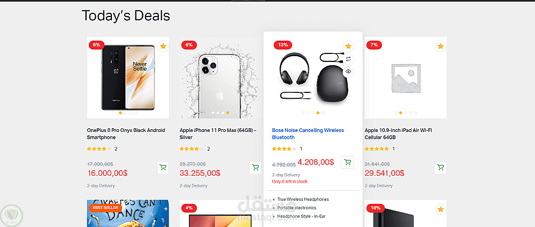Select first image dot on Bose carousel
The width and height of the screenshot is (535, 227).
[303, 113]
